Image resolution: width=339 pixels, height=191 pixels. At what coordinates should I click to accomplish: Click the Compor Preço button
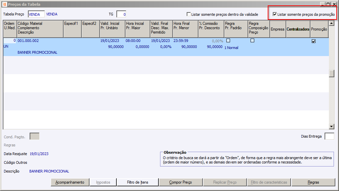[181, 182]
